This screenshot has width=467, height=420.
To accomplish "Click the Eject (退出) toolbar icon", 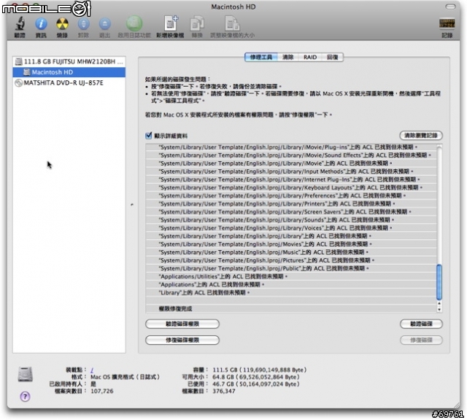I will 104,24.
